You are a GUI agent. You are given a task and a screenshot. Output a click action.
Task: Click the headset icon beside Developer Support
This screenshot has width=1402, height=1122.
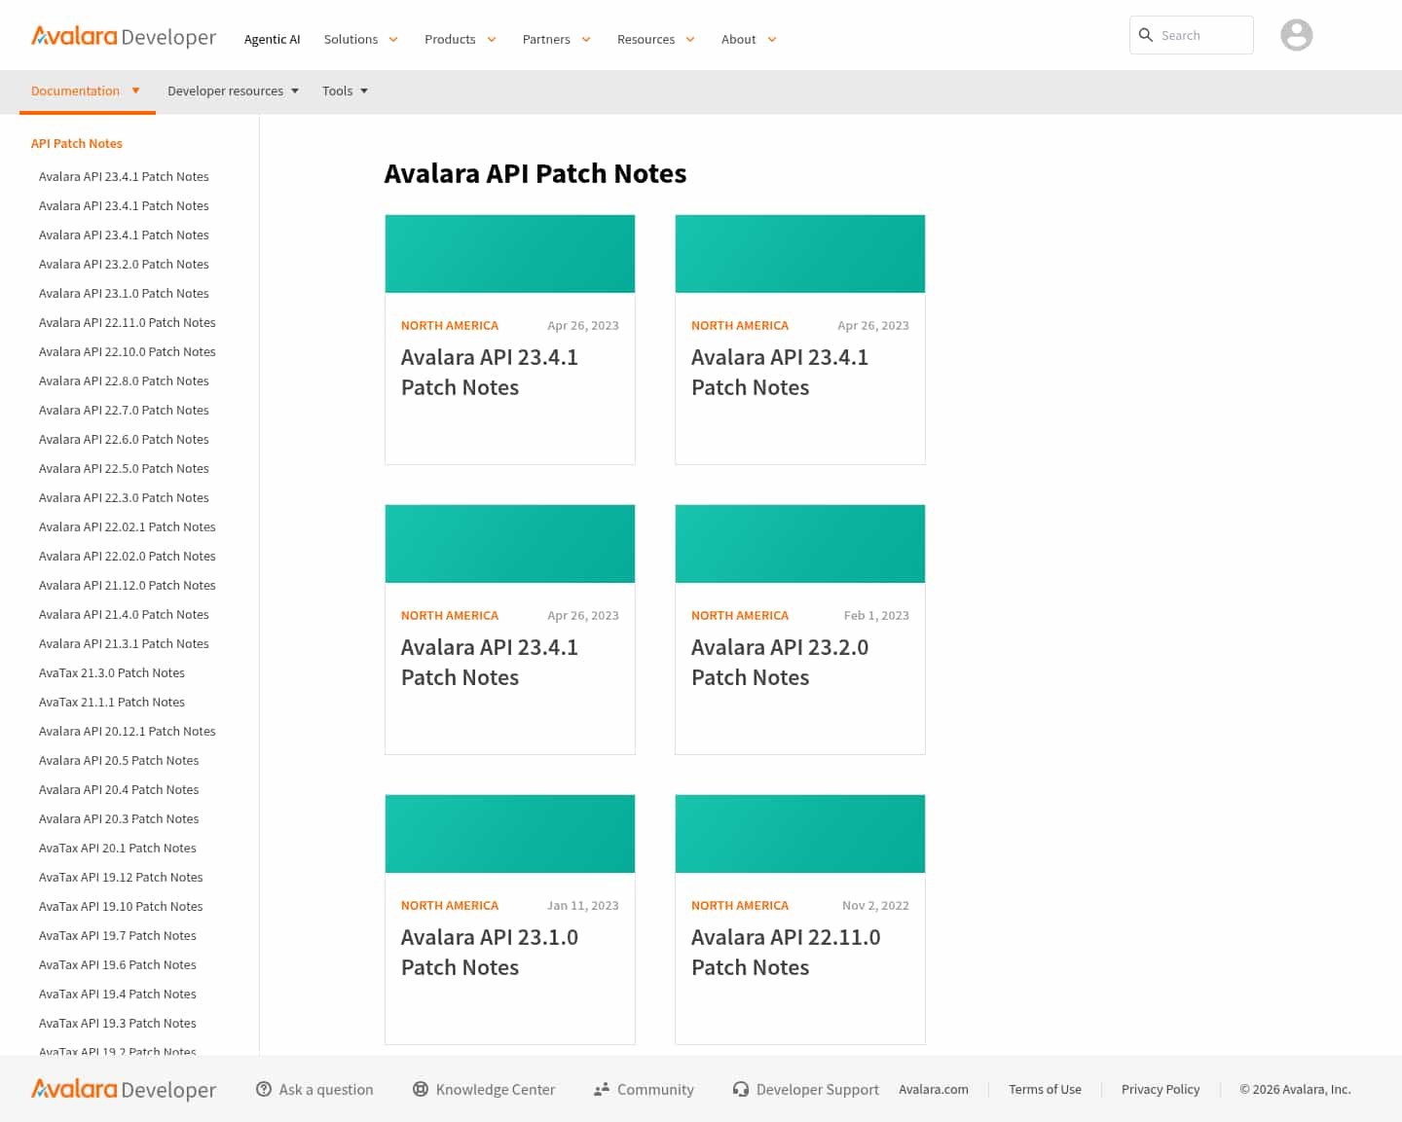741,1089
